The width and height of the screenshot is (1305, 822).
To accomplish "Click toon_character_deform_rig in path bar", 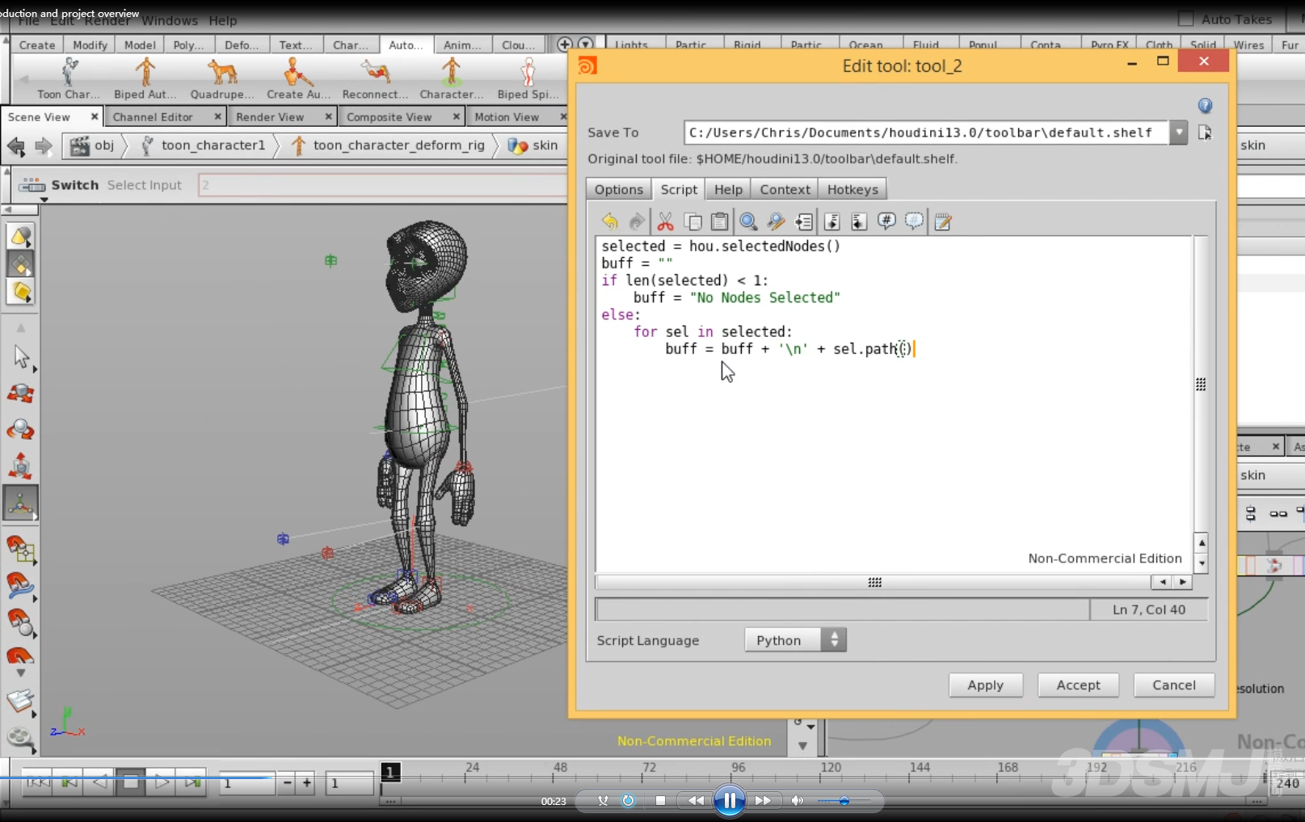I will point(389,145).
